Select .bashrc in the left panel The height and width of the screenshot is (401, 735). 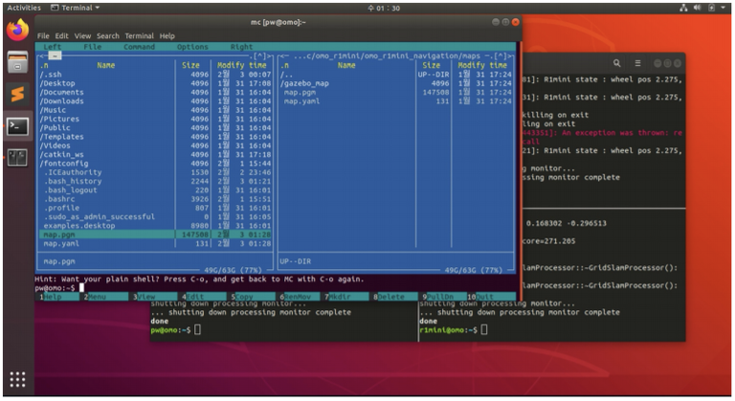tap(59, 199)
